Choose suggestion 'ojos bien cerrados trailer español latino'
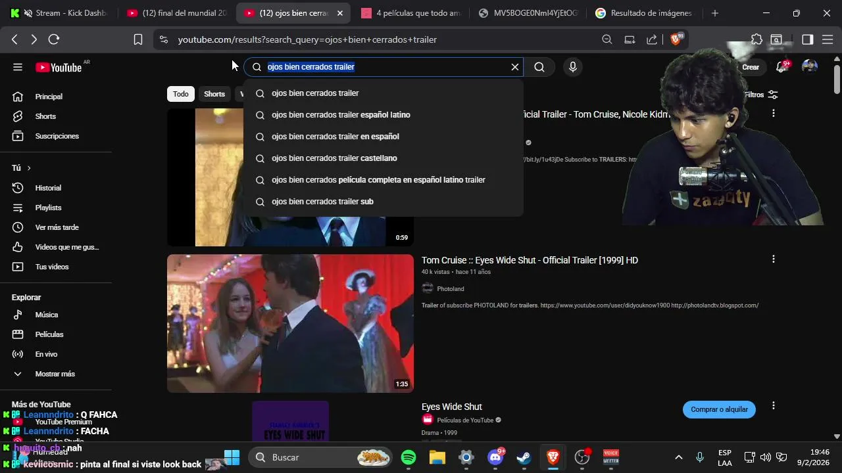This screenshot has height=473, width=842. tap(384, 115)
